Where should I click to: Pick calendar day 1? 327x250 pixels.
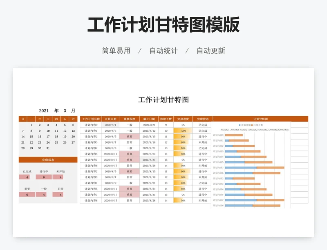pyautogui.click(x=31, y=125)
